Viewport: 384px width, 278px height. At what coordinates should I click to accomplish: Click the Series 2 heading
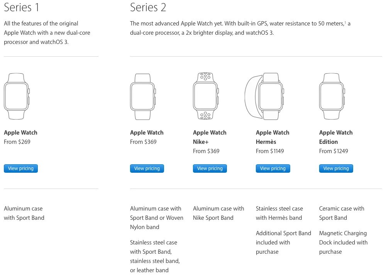tap(148, 7)
